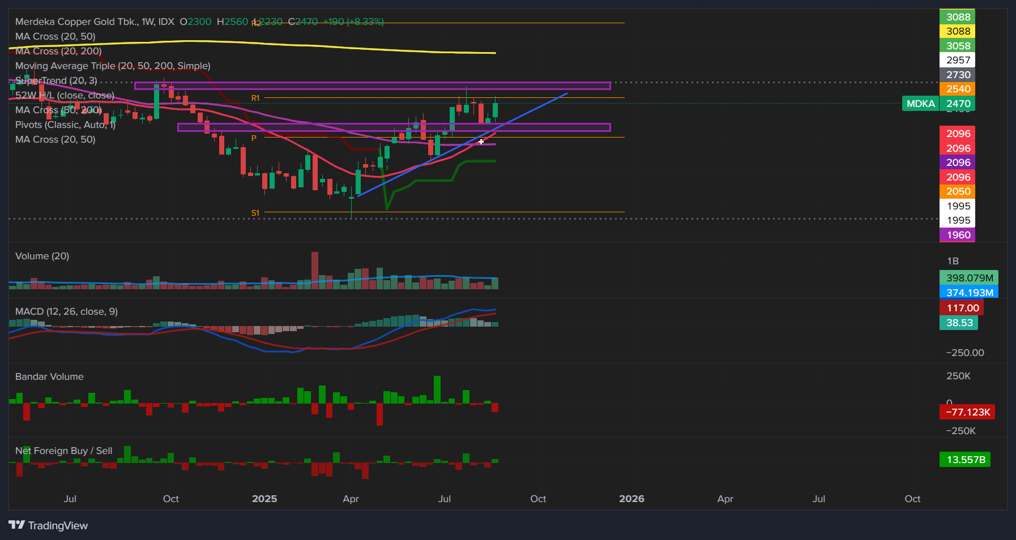Click the 52W H/L (close, close) label
Screen dimensions: 1016x540
tap(65, 95)
